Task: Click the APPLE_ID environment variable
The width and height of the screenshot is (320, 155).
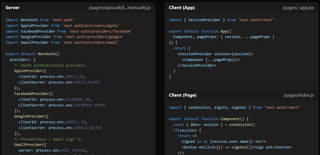Action: (74, 77)
